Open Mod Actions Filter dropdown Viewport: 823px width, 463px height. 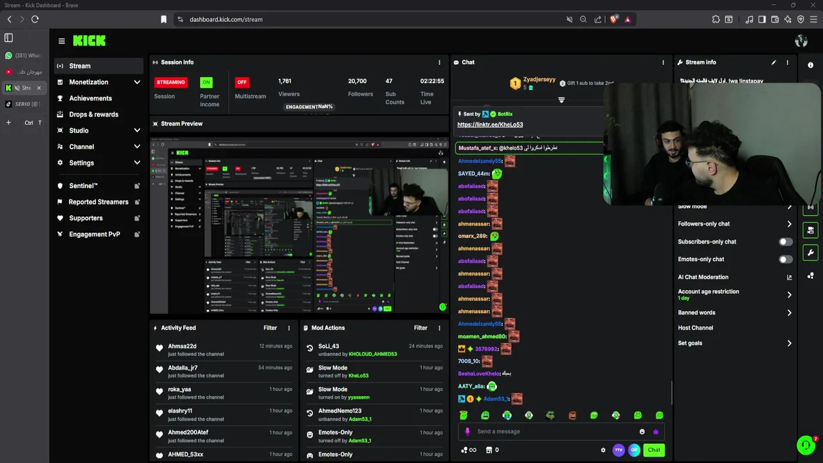tap(421, 328)
